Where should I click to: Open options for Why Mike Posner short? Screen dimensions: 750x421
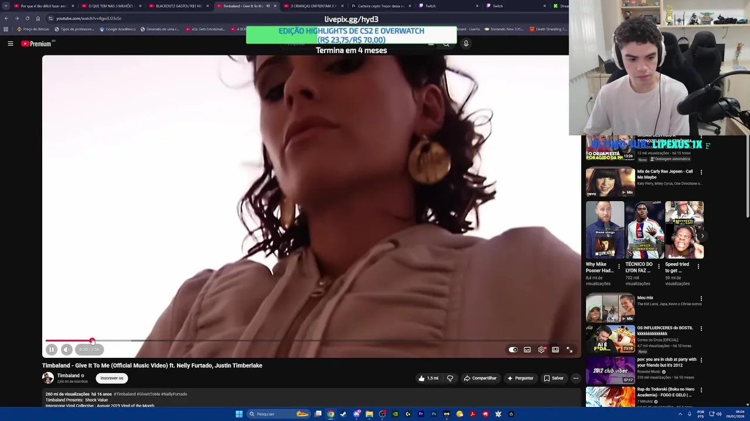tap(619, 267)
